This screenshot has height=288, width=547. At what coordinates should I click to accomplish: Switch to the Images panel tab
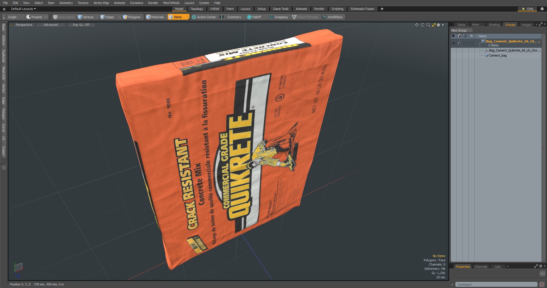point(526,25)
